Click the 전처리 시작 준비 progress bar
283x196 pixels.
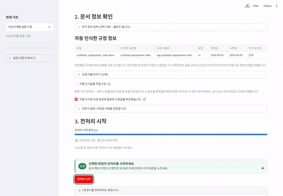click(x=171, y=135)
